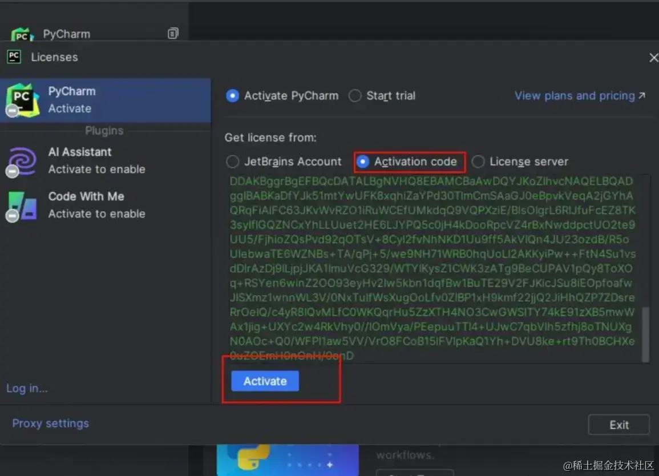The width and height of the screenshot is (659, 476).
Task: Click the activation code area scrollbar
Action: tap(645, 334)
